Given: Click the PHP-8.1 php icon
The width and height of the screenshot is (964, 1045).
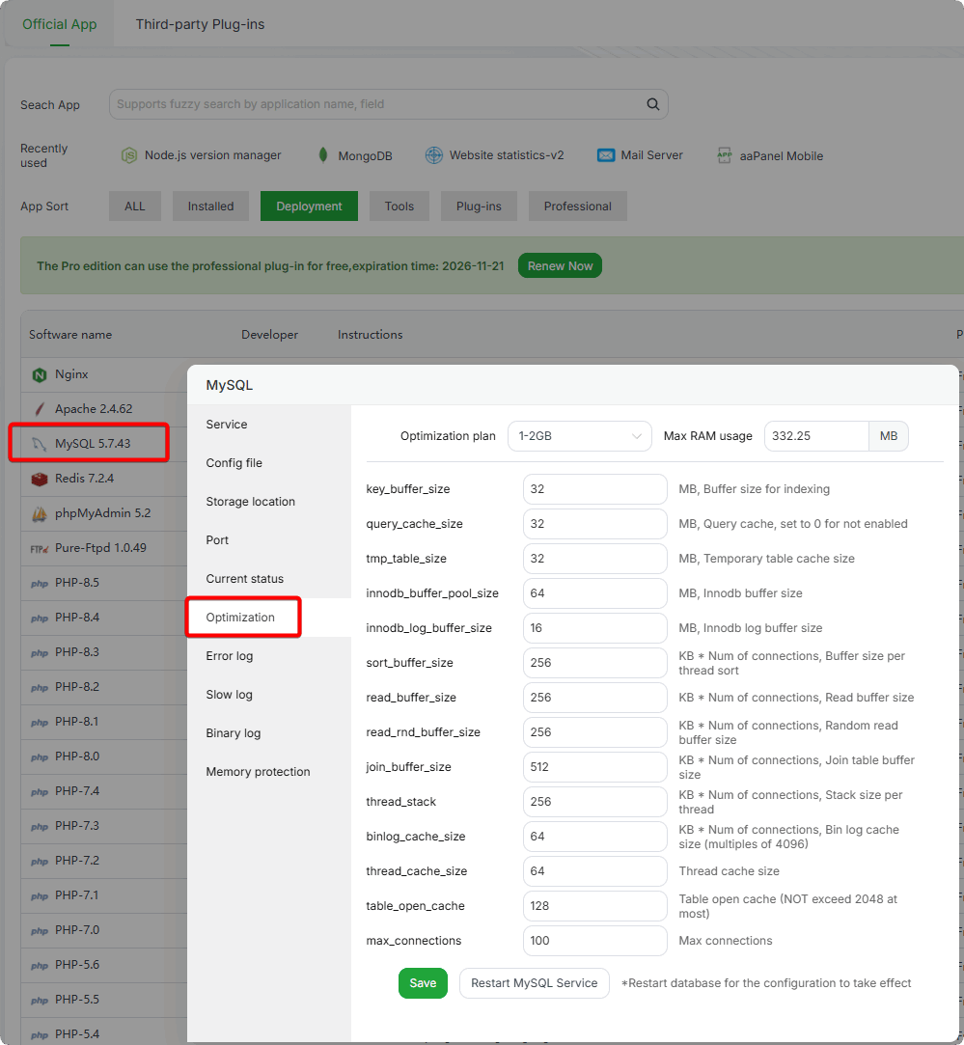Looking at the screenshot, I should 40,722.
